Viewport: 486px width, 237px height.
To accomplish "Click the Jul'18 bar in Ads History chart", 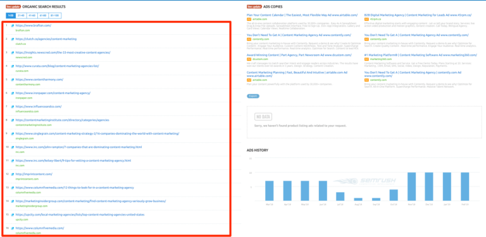I will coord(340,197).
